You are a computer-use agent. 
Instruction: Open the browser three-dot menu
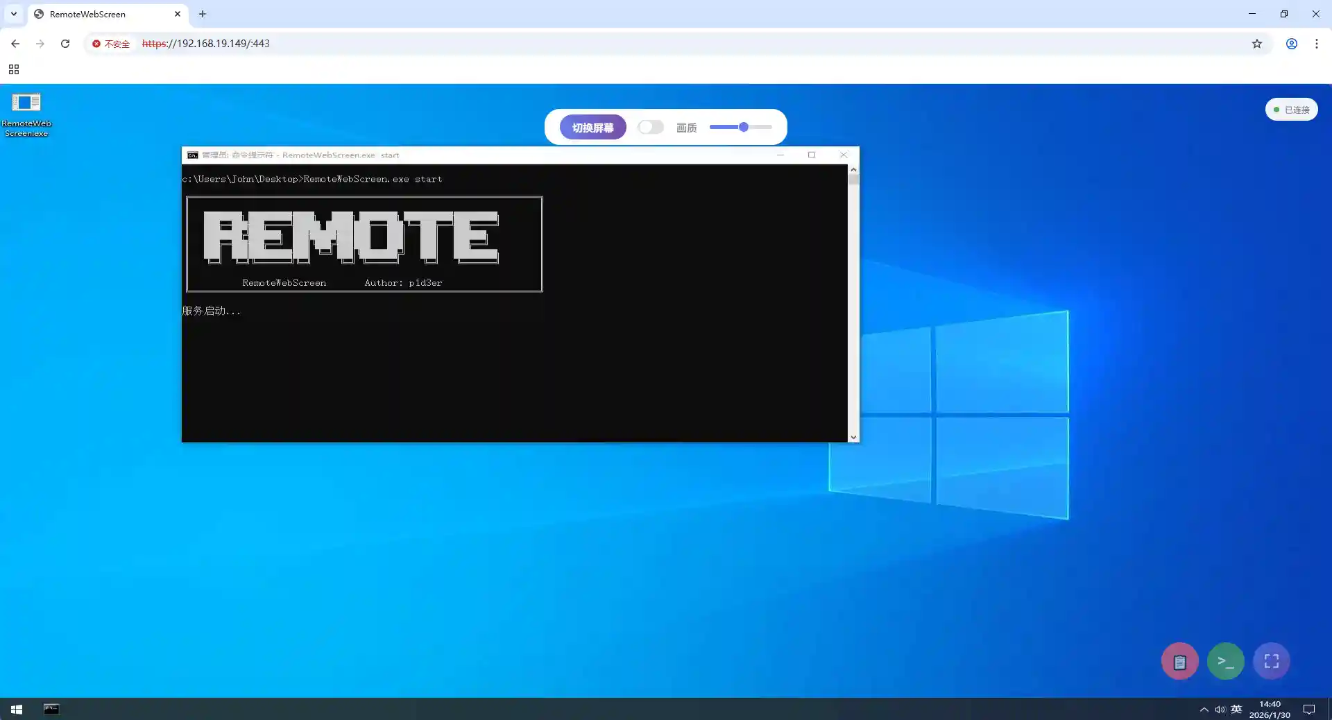point(1317,44)
